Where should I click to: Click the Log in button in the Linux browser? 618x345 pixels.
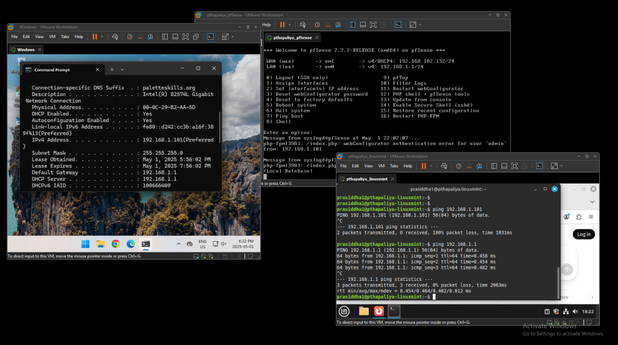point(584,234)
